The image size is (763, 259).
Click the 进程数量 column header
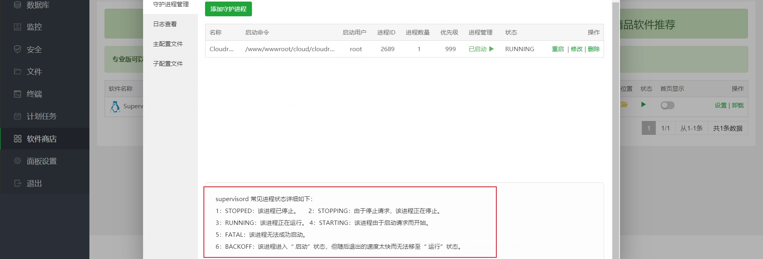pos(418,32)
